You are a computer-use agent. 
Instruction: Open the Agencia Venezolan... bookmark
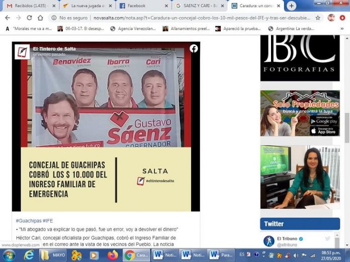pyautogui.click(x=133, y=29)
